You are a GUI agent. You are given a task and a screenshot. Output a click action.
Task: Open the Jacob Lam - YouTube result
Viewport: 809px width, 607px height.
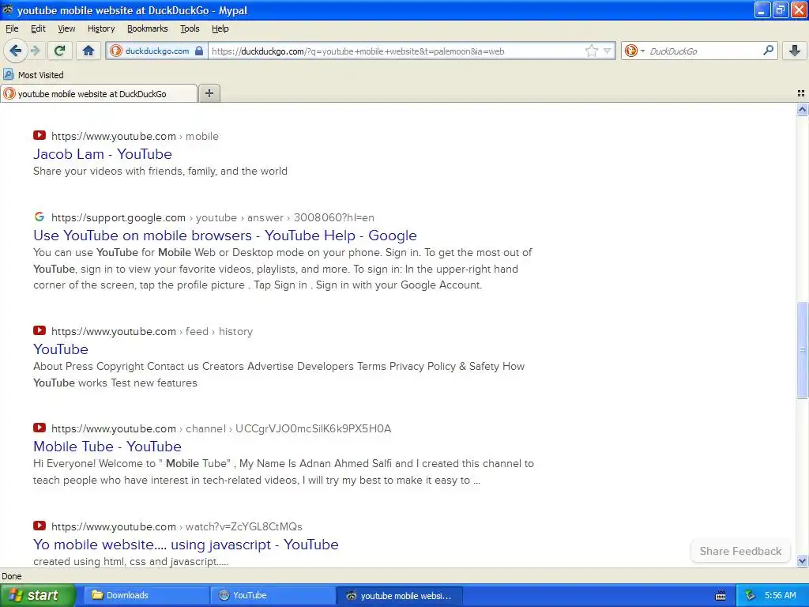point(102,154)
